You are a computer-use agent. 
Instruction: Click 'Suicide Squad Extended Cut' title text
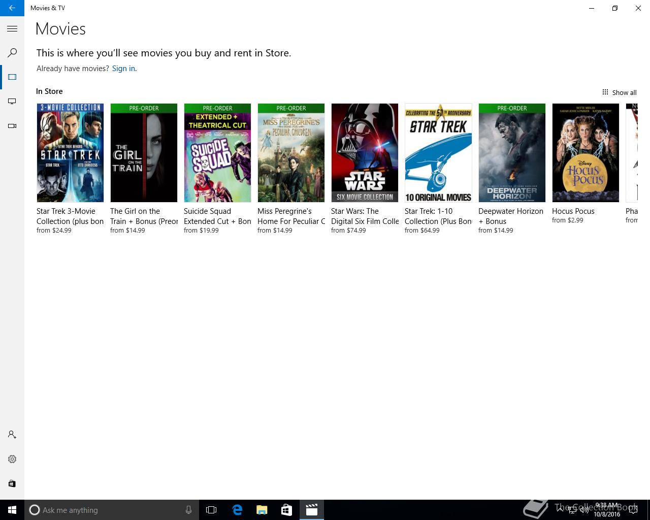point(217,216)
